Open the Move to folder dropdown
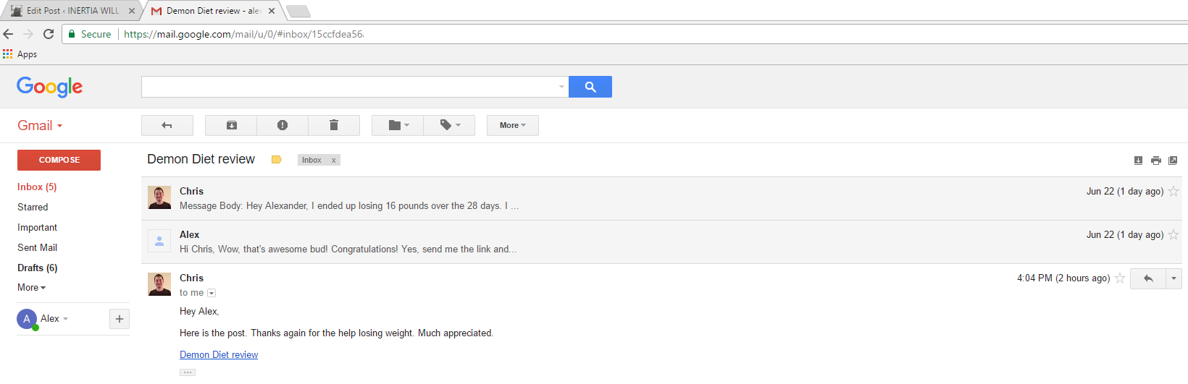Image resolution: width=1188 pixels, height=384 pixels. coord(398,125)
